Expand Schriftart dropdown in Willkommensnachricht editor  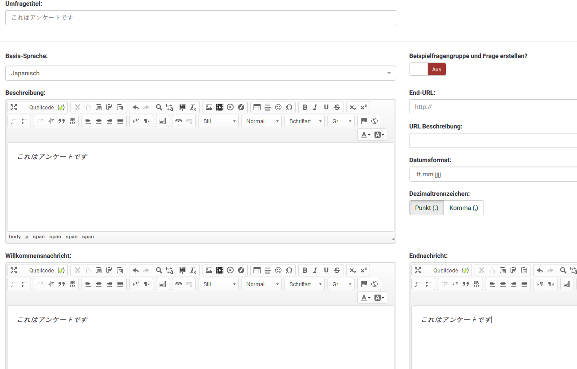tap(305, 284)
